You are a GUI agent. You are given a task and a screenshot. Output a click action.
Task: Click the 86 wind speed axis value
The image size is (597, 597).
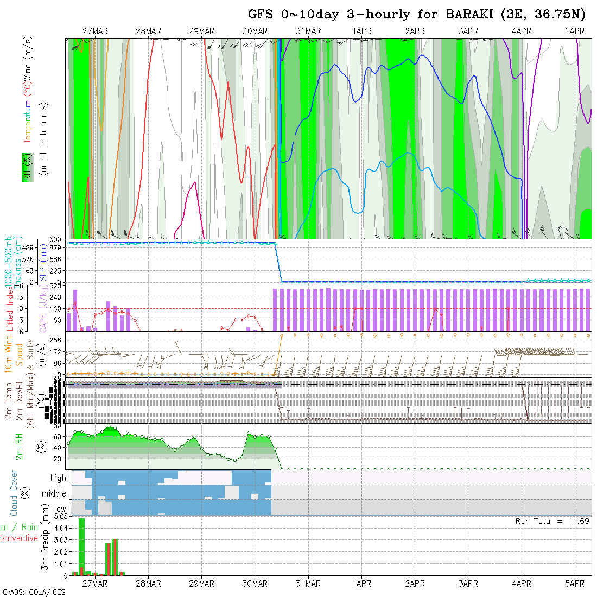(57, 364)
